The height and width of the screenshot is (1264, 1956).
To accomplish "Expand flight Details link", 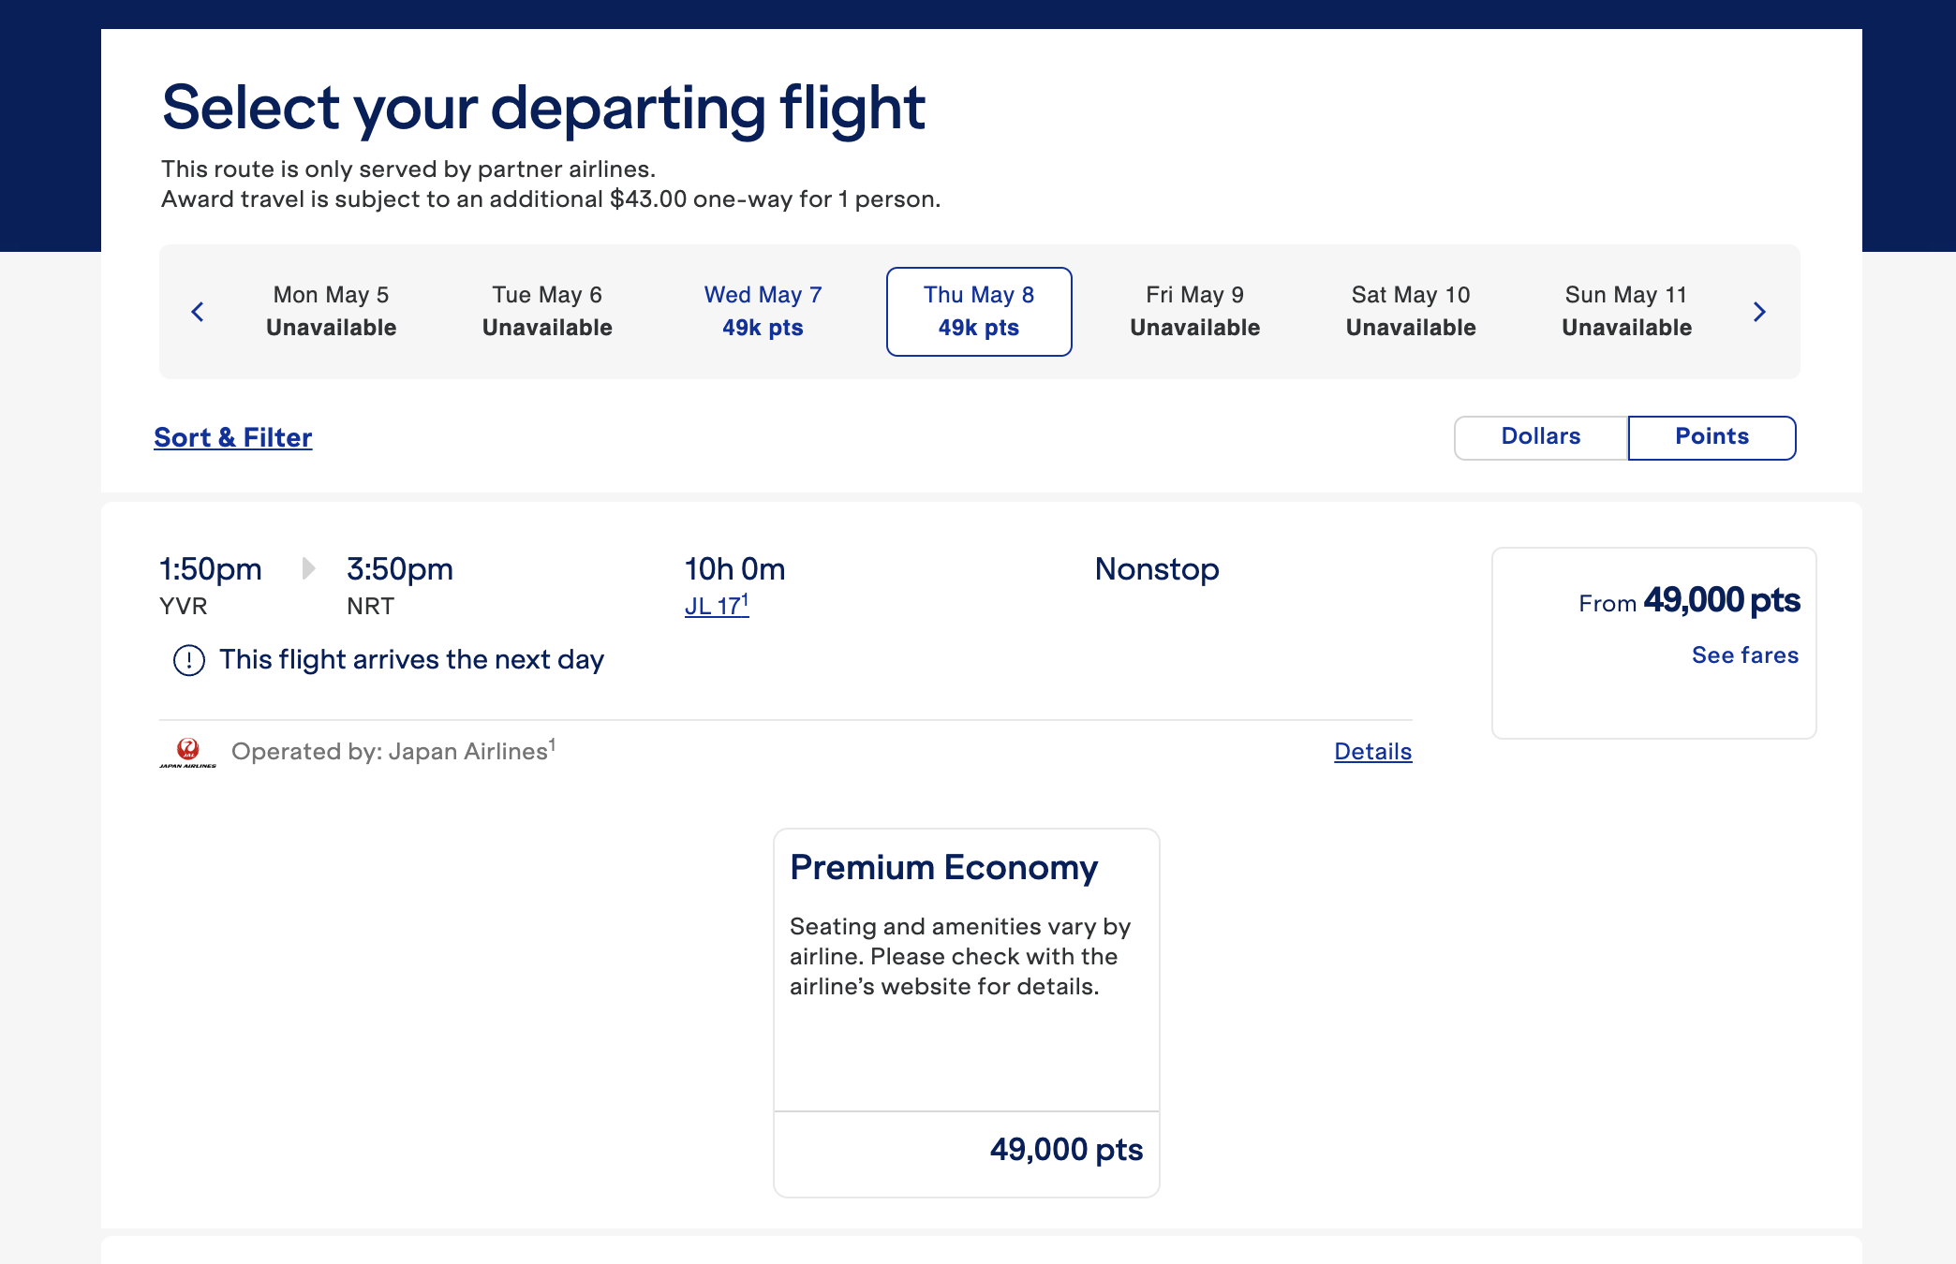I will (x=1372, y=752).
